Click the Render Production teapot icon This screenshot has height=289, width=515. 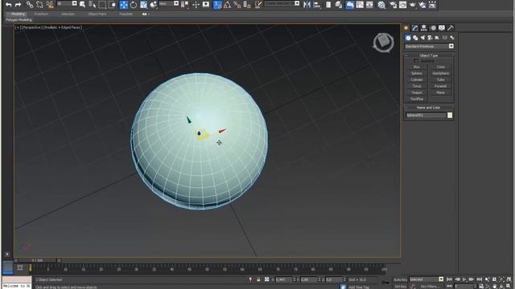point(413,5)
